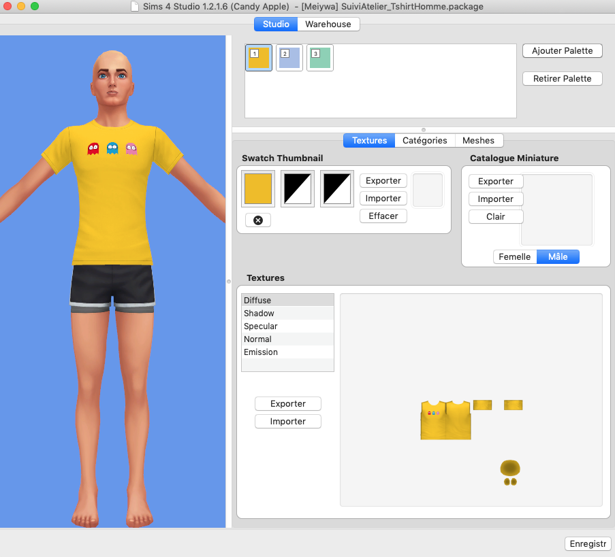Select Specular in the texture list

(x=287, y=326)
